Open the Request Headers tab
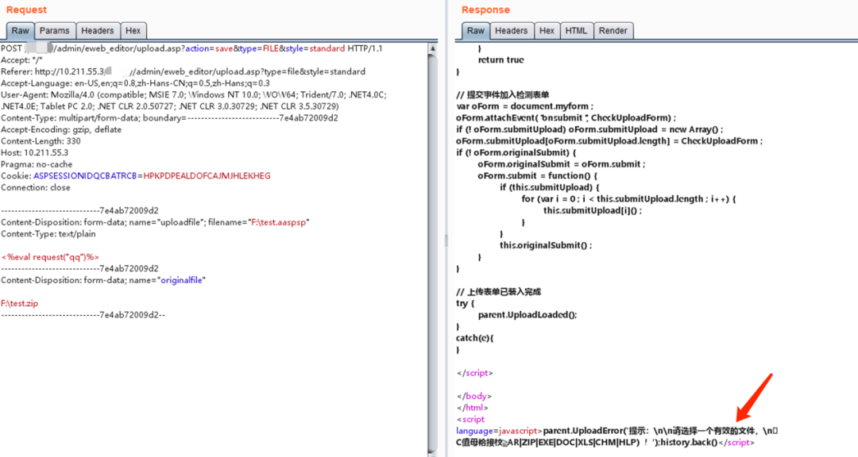The image size is (858, 457). (x=98, y=31)
